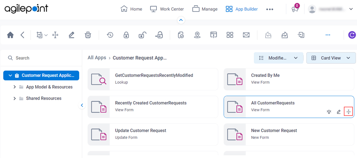Click the window upload publish icon
357x158 pixels.
point(214,35)
